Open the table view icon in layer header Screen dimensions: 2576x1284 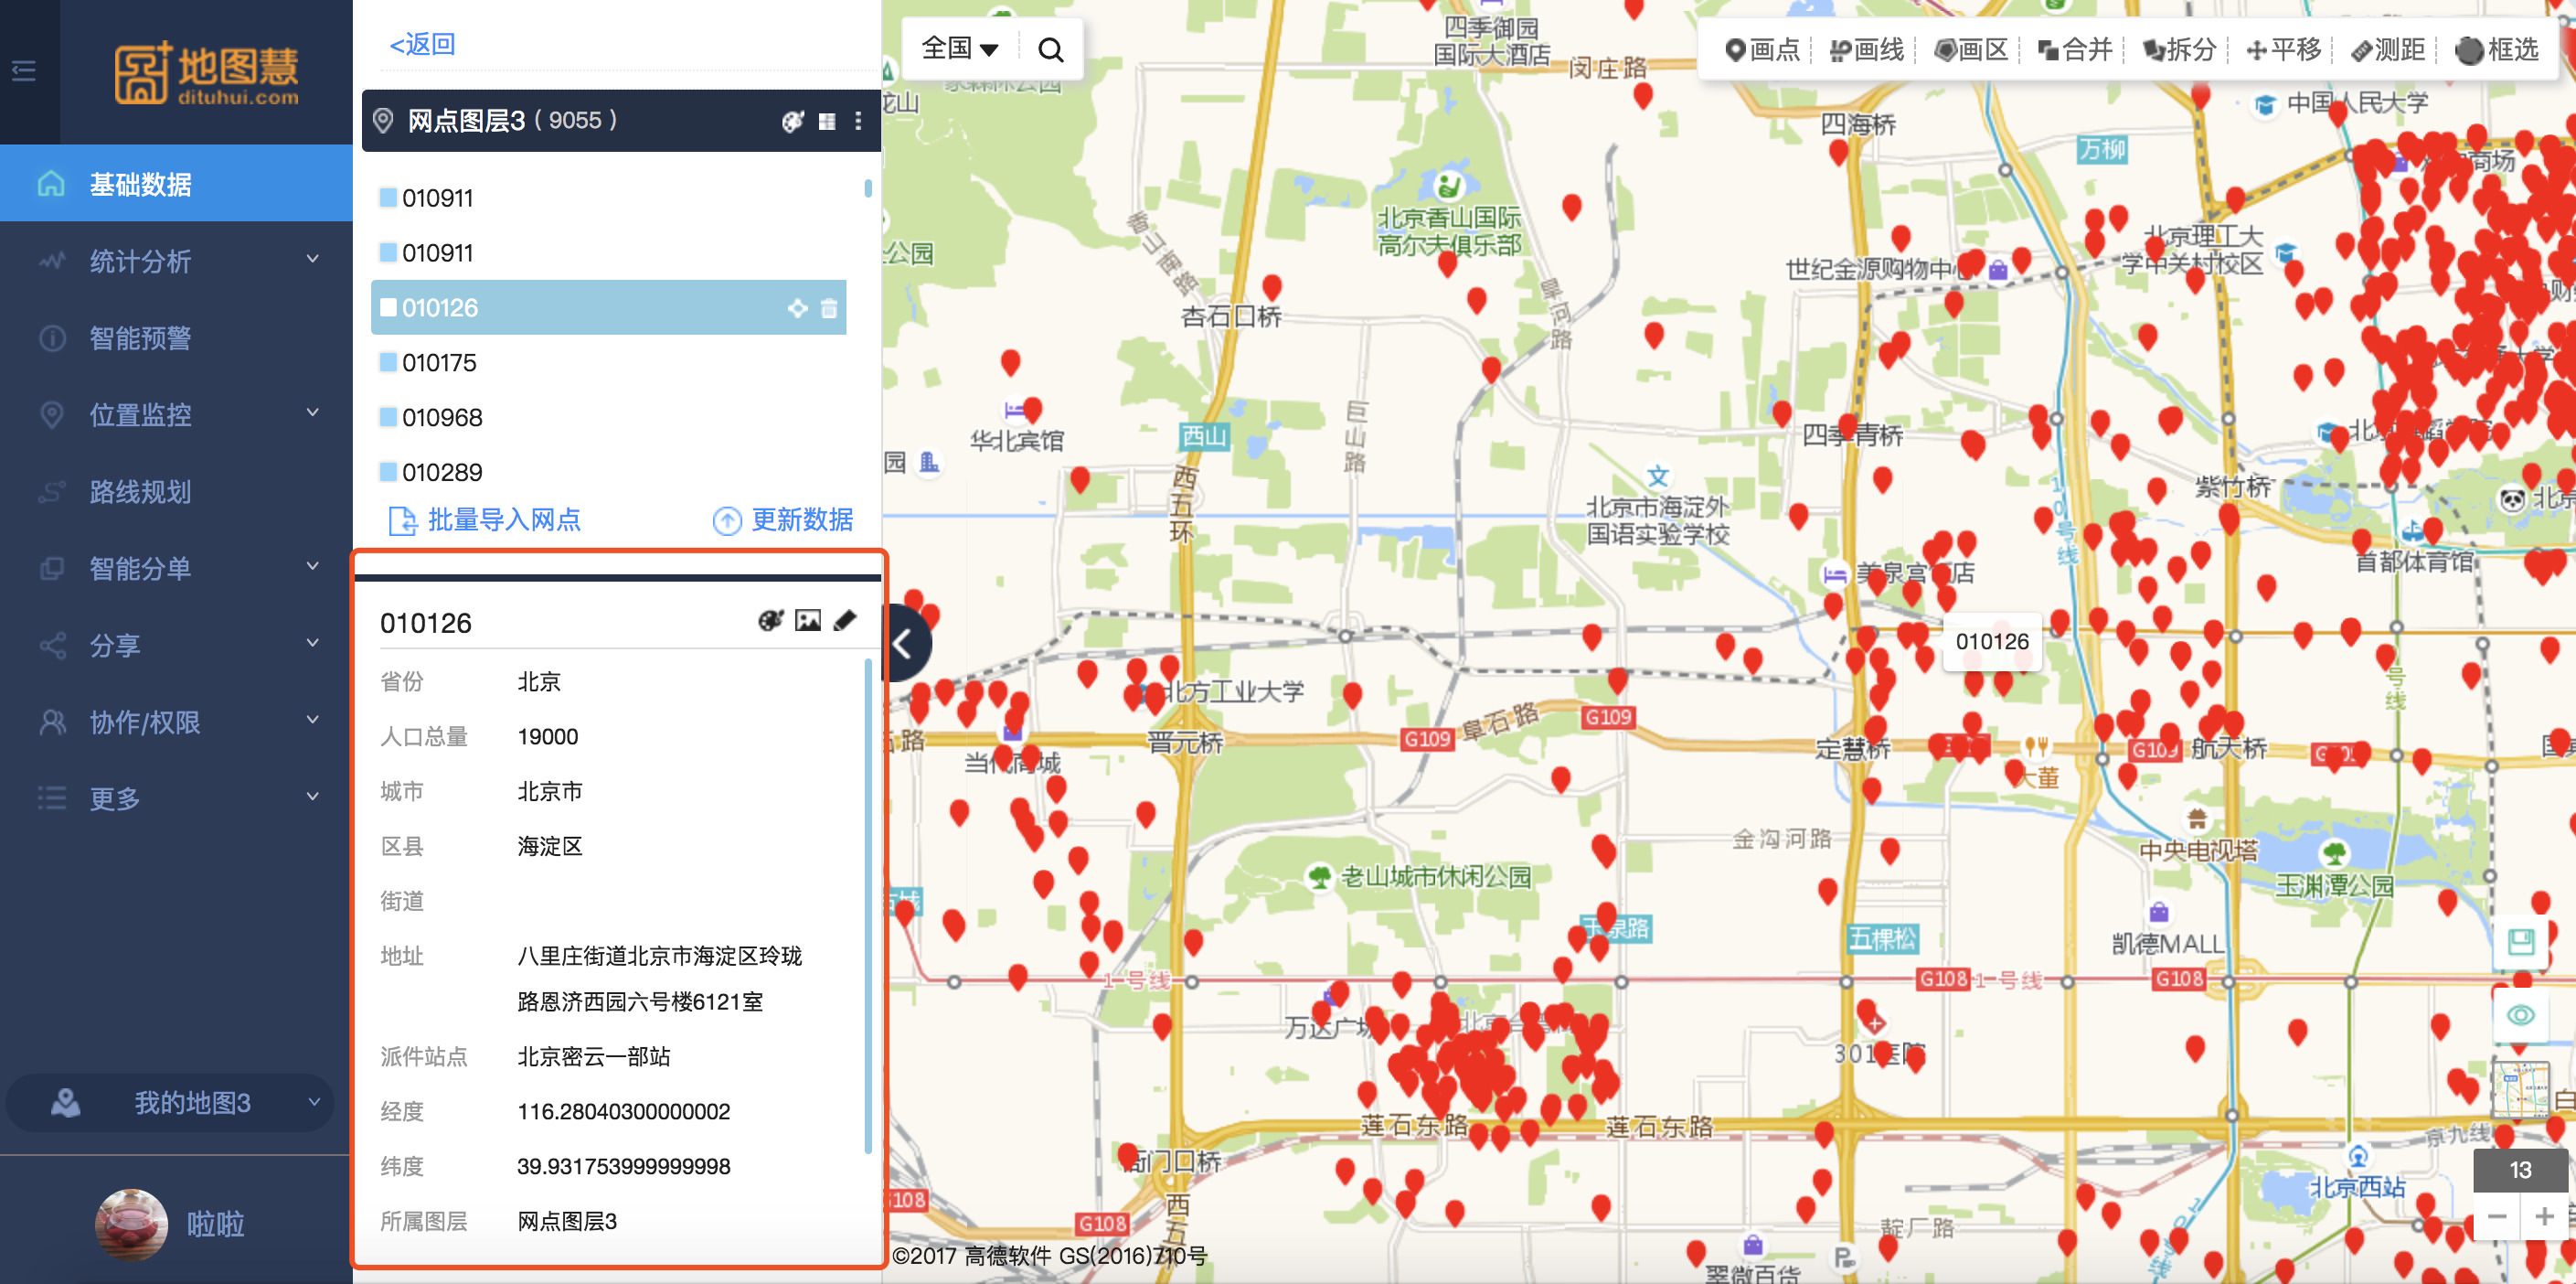827,121
